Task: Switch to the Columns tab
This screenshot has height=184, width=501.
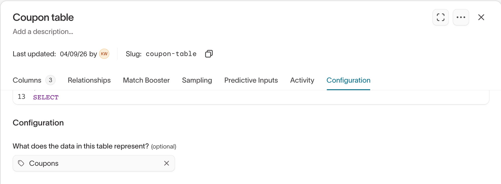Action: click(27, 80)
